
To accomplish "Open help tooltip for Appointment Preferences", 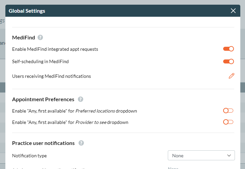I will 80,100.
